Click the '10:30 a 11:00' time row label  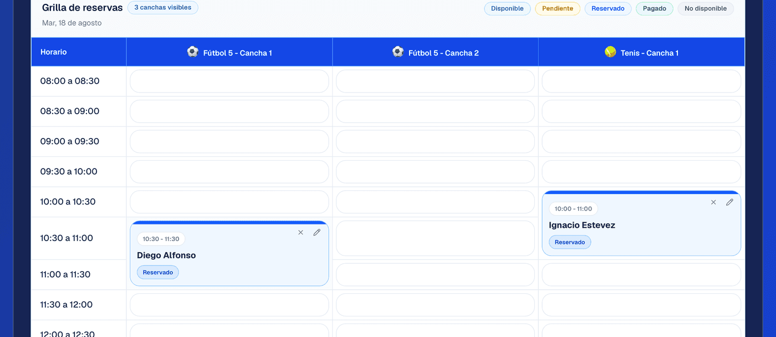click(67, 238)
